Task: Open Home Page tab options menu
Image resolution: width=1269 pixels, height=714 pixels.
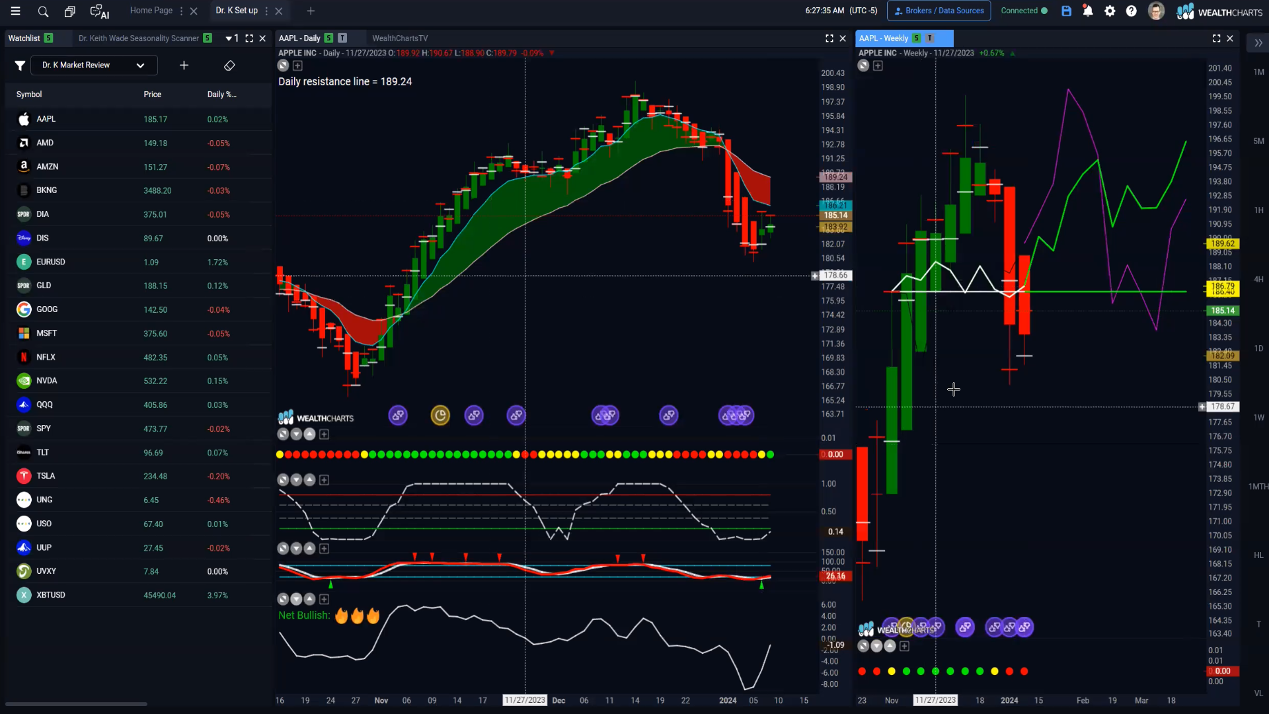Action: click(181, 11)
